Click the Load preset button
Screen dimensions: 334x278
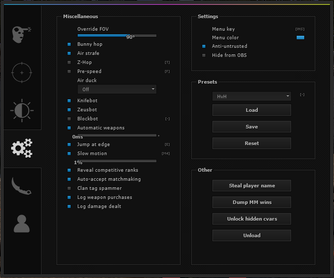pyautogui.click(x=251, y=110)
